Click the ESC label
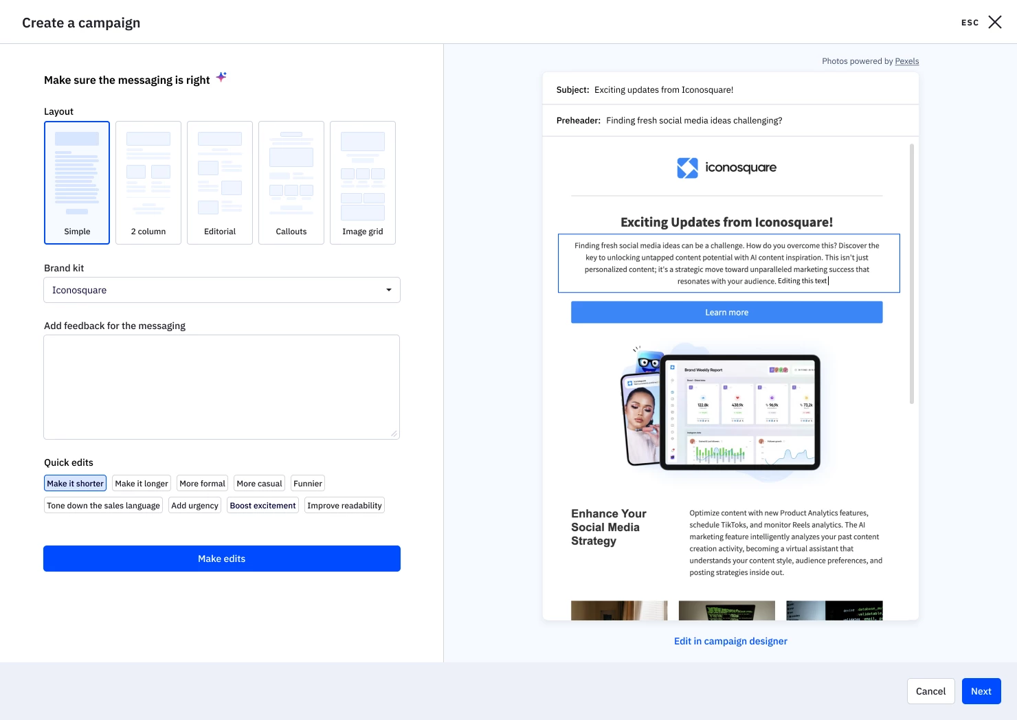This screenshot has height=720, width=1017. pyautogui.click(x=970, y=23)
